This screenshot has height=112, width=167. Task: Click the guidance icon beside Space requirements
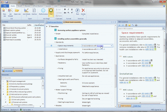pos(51,46)
